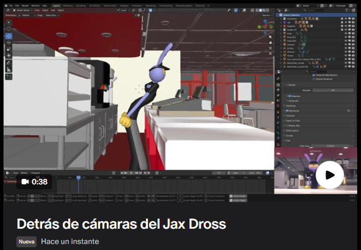Open the World properties tab icon

coord(278,106)
